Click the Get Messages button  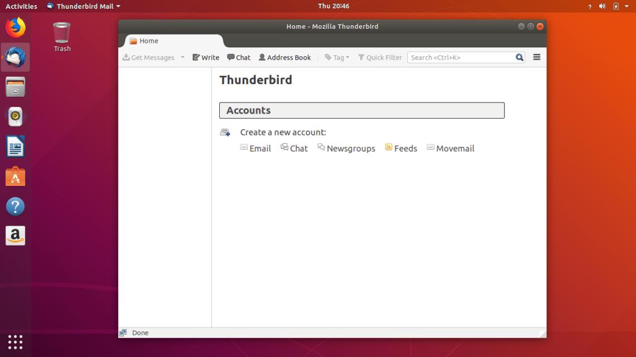[148, 57]
